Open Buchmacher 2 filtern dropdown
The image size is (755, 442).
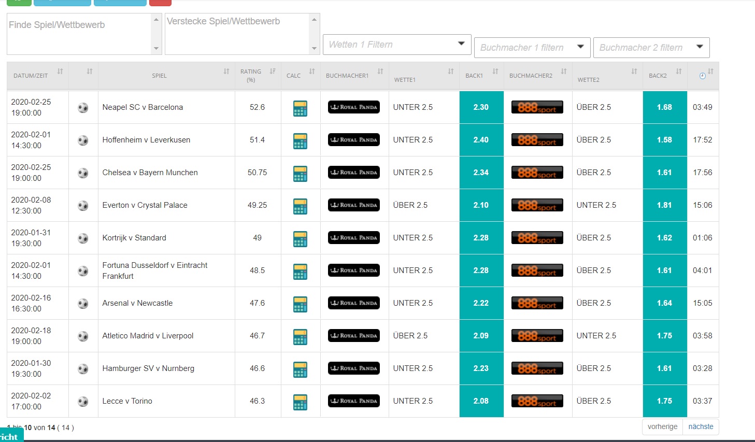[651, 47]
